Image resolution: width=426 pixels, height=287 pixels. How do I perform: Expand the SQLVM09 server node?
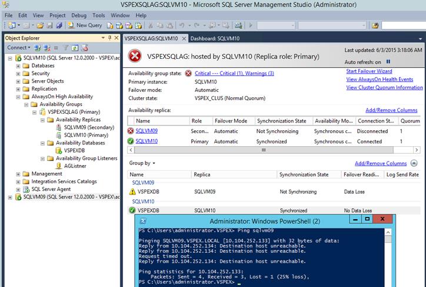pyautogui.click(x=11, y=197)
